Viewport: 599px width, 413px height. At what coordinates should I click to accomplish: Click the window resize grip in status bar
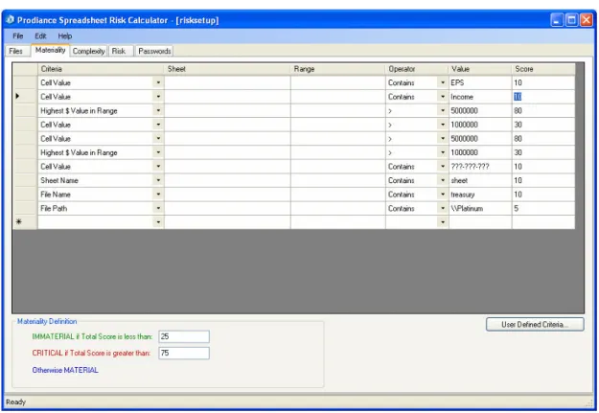click(x=588, y=403)
